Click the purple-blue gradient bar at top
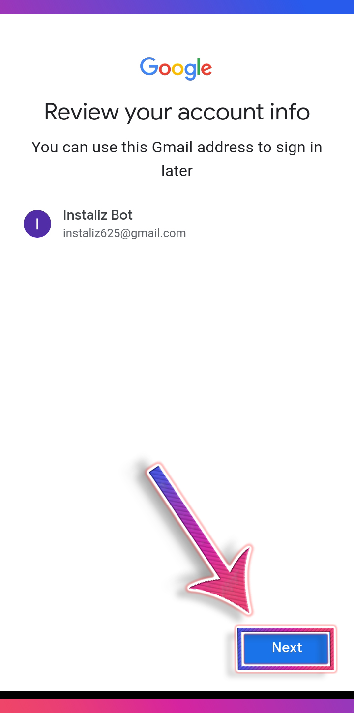The height and width of the screenshot is (713, 354). point(177,7)
